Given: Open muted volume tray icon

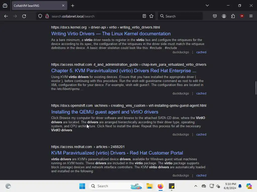Looking at the screenshot, I should coord(218,186).
